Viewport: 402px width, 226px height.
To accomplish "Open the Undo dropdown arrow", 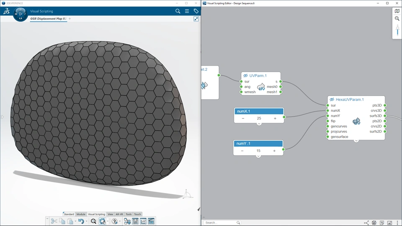I will click(x=86, y=221).
